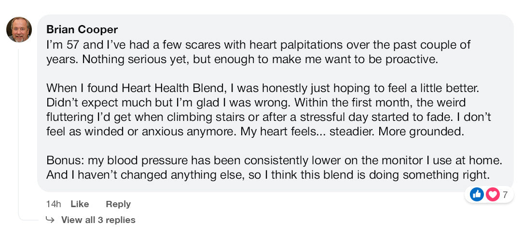Open Brian Cooper's profile picture

(19, 30)
